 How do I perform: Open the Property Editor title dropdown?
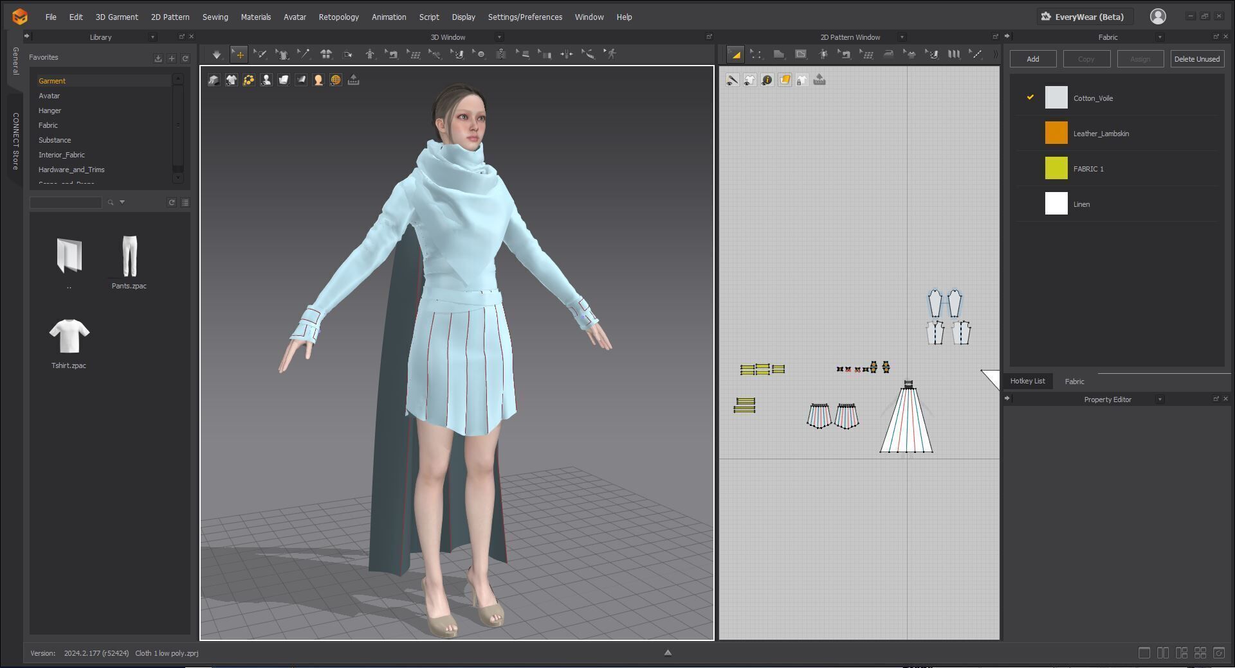tap(1160, 400)
